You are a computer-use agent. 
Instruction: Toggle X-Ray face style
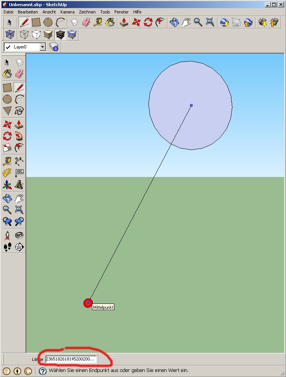tap(10, 35)
